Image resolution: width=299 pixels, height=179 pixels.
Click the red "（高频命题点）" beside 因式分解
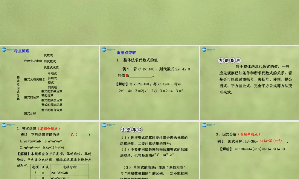249,134
